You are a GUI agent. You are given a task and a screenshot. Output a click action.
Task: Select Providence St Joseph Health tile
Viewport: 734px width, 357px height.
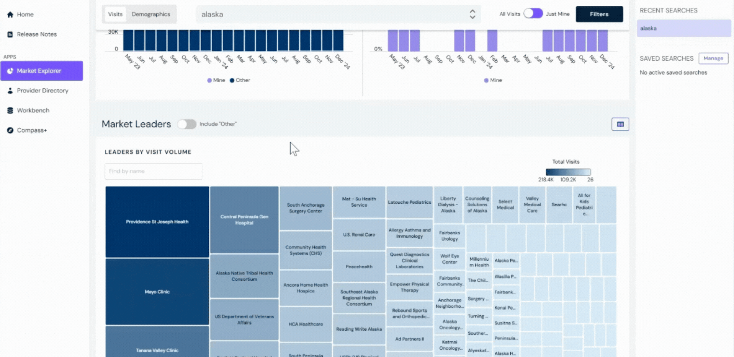[157, 222]
